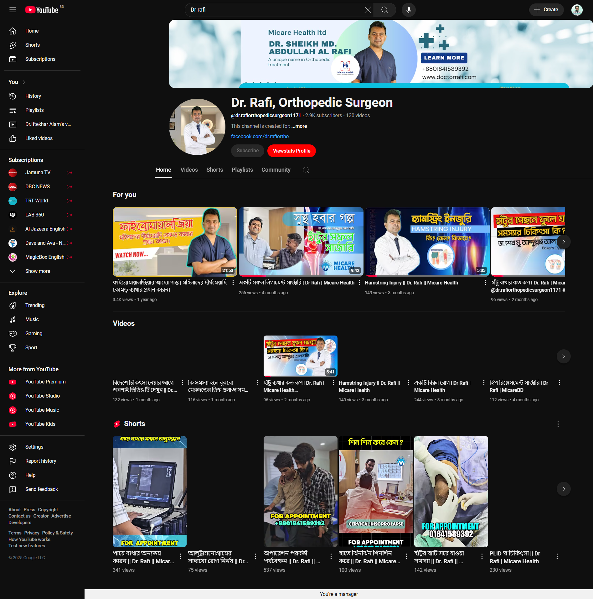This screenshot has height=599, width=593.
Task: Open options for Fibromyalgia video
Action: click(x=233, y=283)
